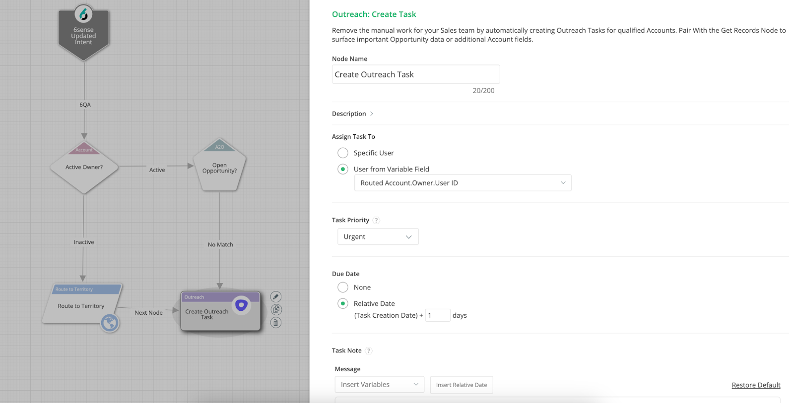Click the edit pencil icon beside Outreach node
Viewport: 794px width, 403px height.
pyautogui.click(x=276, y=296)
